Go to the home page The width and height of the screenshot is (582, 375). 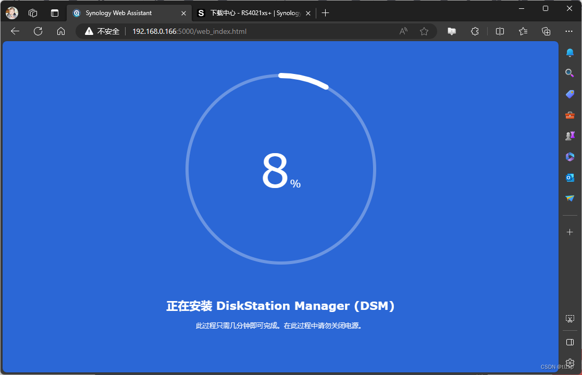tap(61, 31)
